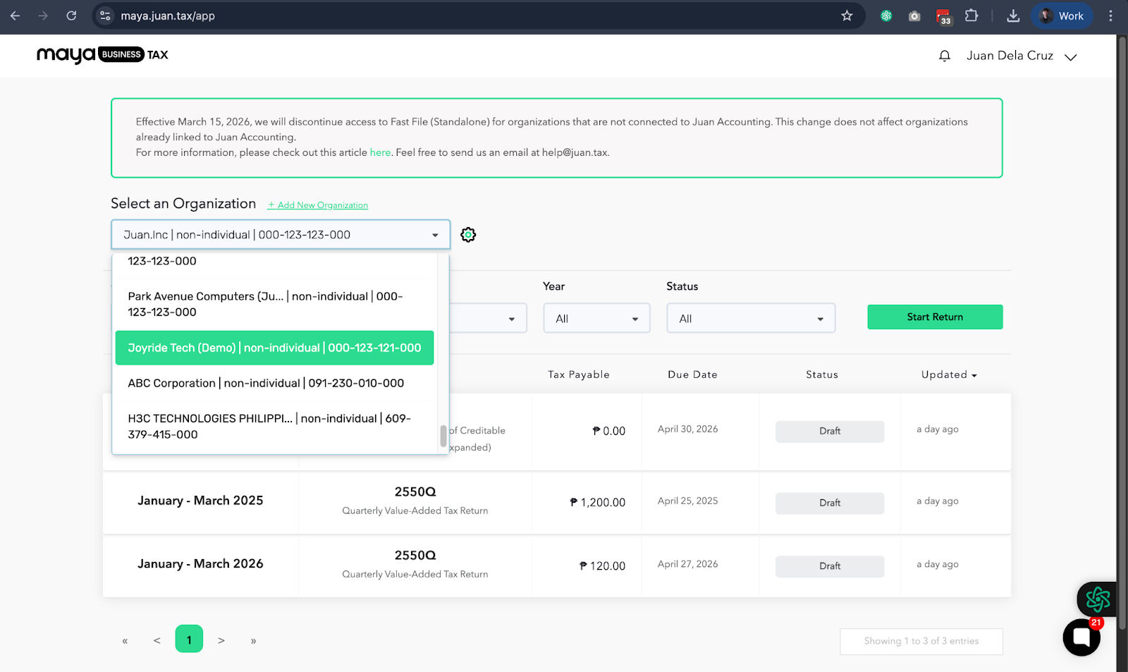
Task: Open the Draft return due April 25, 2025
Action: pos(830,503)
